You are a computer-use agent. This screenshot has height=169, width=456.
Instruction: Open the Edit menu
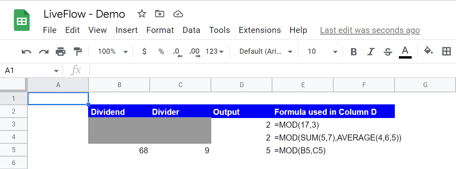pos(72,30)
